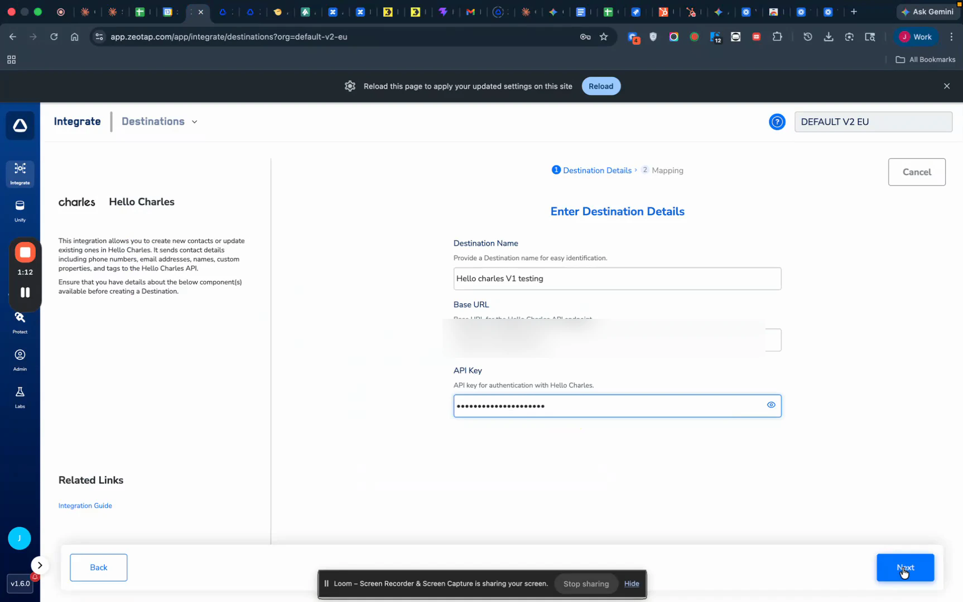Open the browser history clock icon

point(808,37)
